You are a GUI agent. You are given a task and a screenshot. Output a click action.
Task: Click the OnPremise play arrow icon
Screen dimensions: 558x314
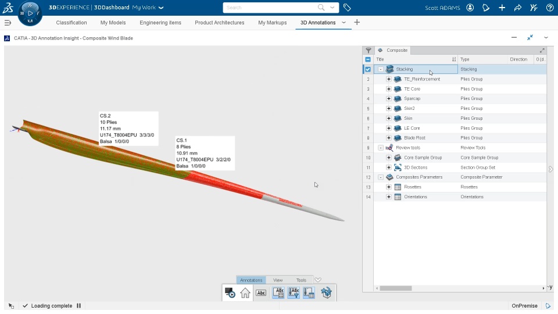548,306
